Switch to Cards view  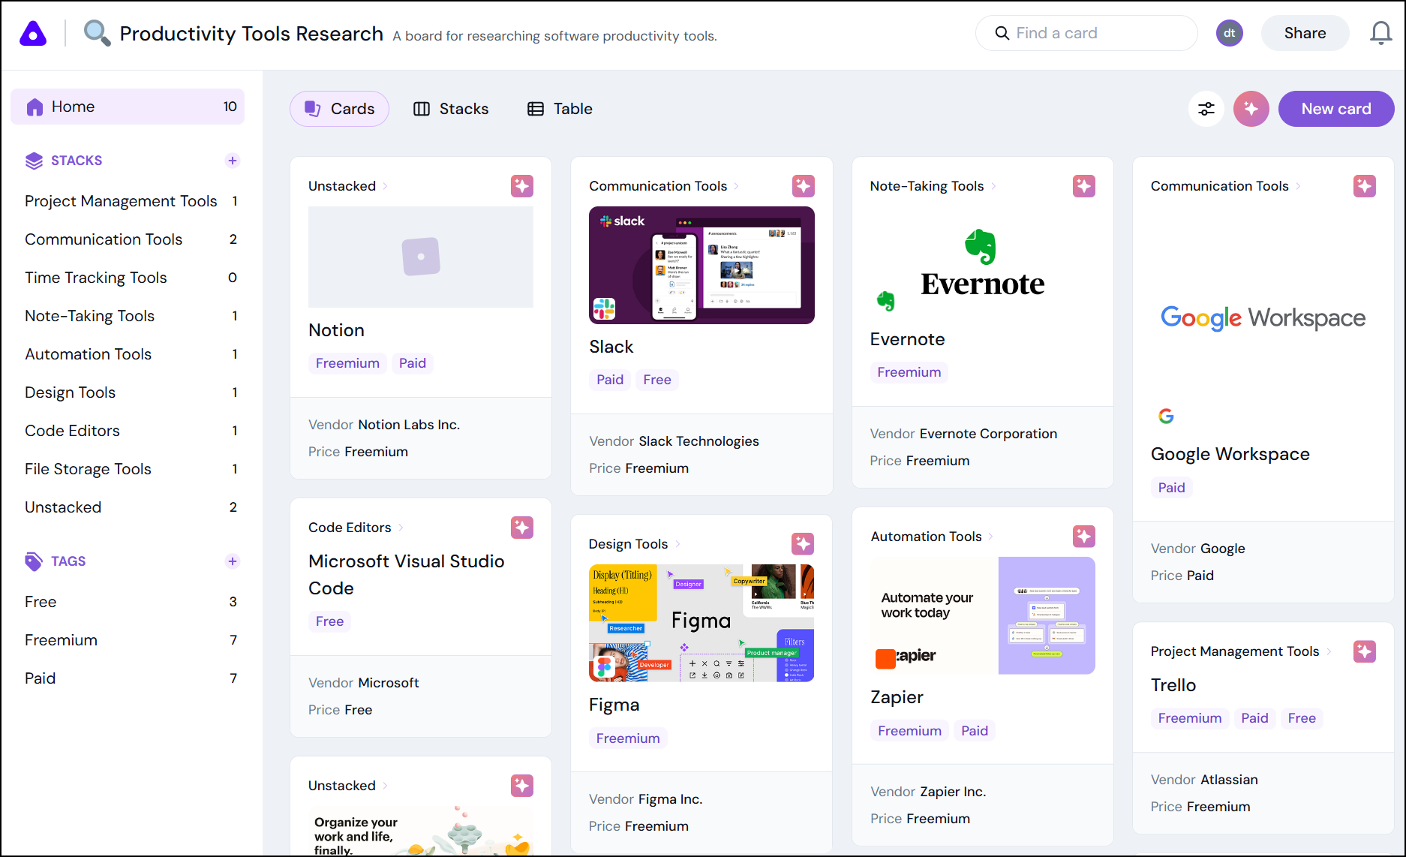point(339,109)
